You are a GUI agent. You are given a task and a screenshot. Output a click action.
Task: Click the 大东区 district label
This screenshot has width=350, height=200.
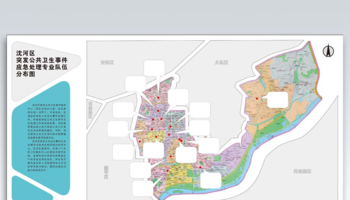pyautogui.click(x=222, y=62)
